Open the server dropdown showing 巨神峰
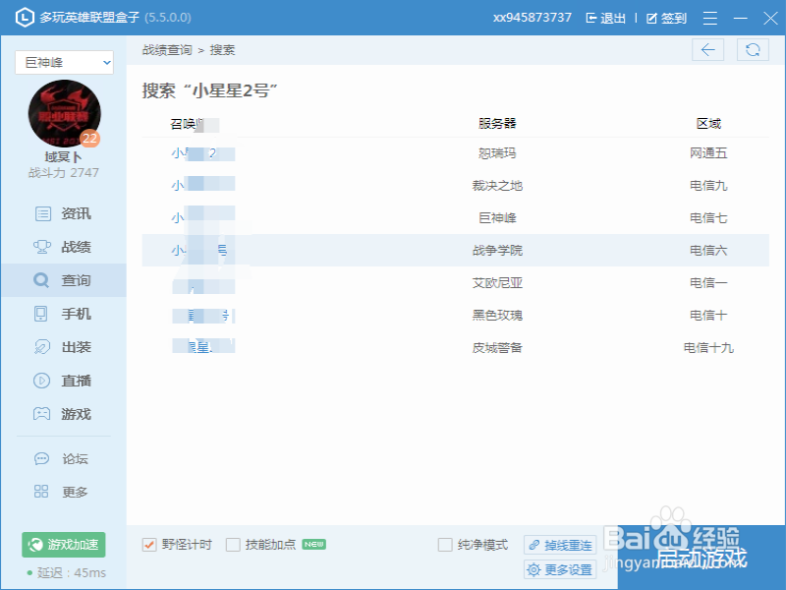The image size is (786, 590). click(64, 63)
